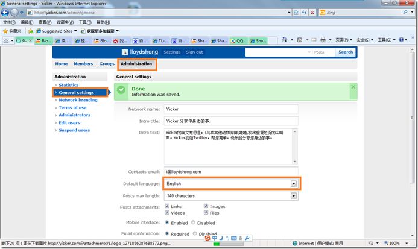Select Disabled for Mobile interface
This screenshot has height=249, width=418.
193,222
